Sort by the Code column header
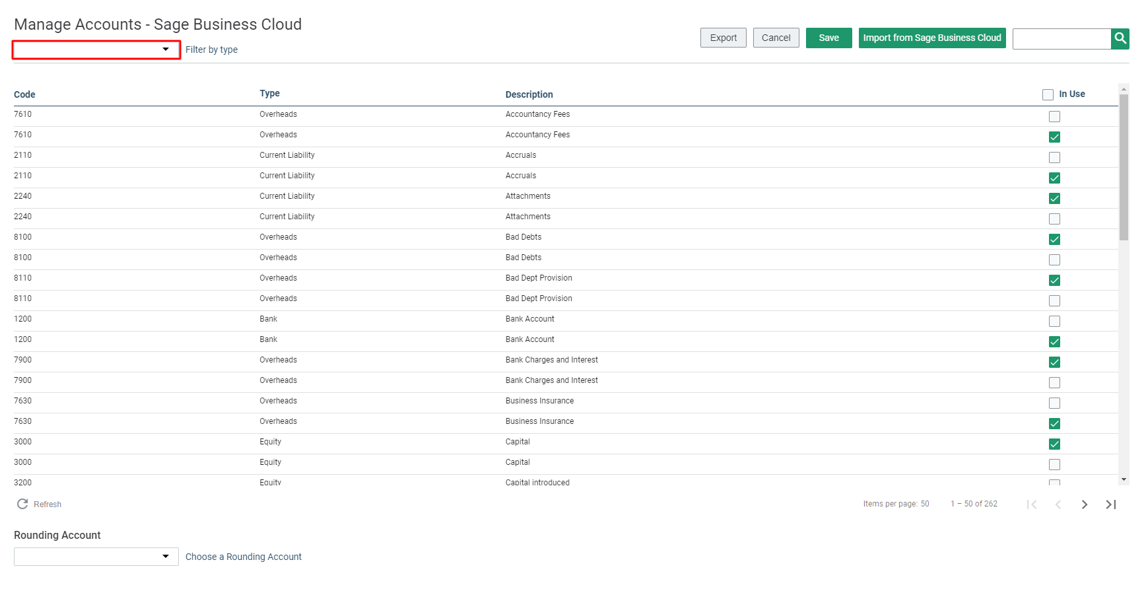The image size is (1146, 591). tap(24, 94)
